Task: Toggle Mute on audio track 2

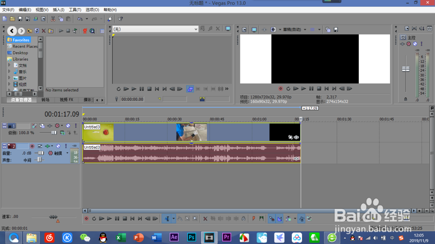Action: [58, 146]
